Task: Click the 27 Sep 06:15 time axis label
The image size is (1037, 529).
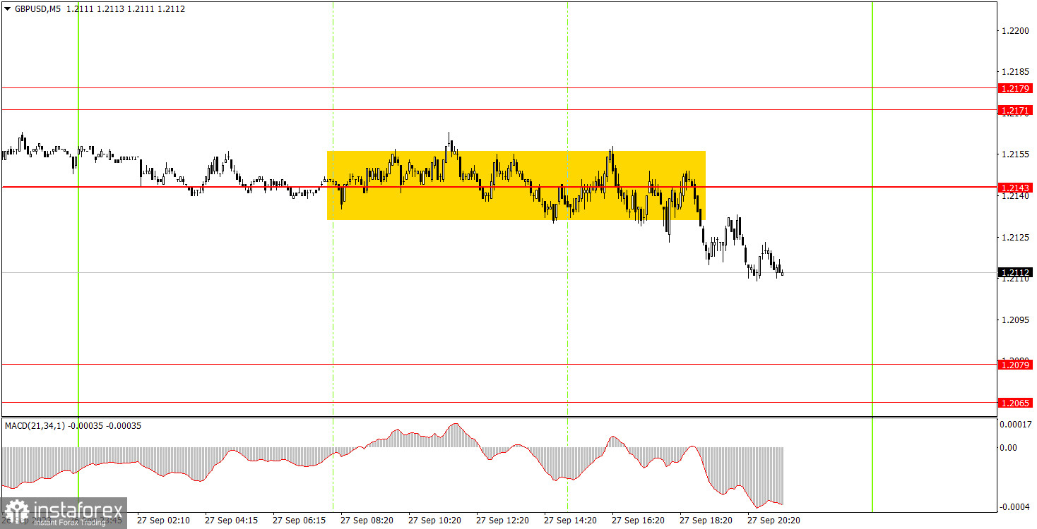Action: coord(299,521)
